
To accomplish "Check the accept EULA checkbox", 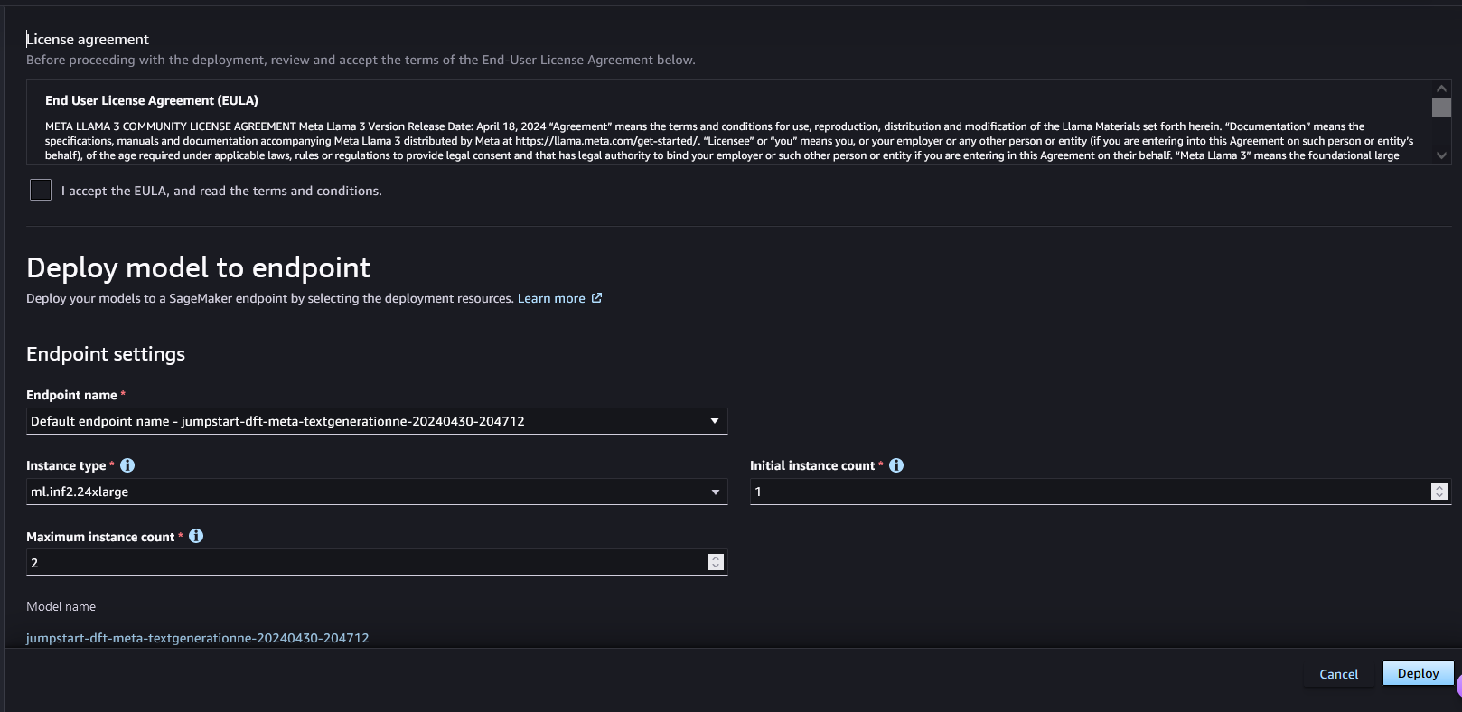I will coord(41,190).
